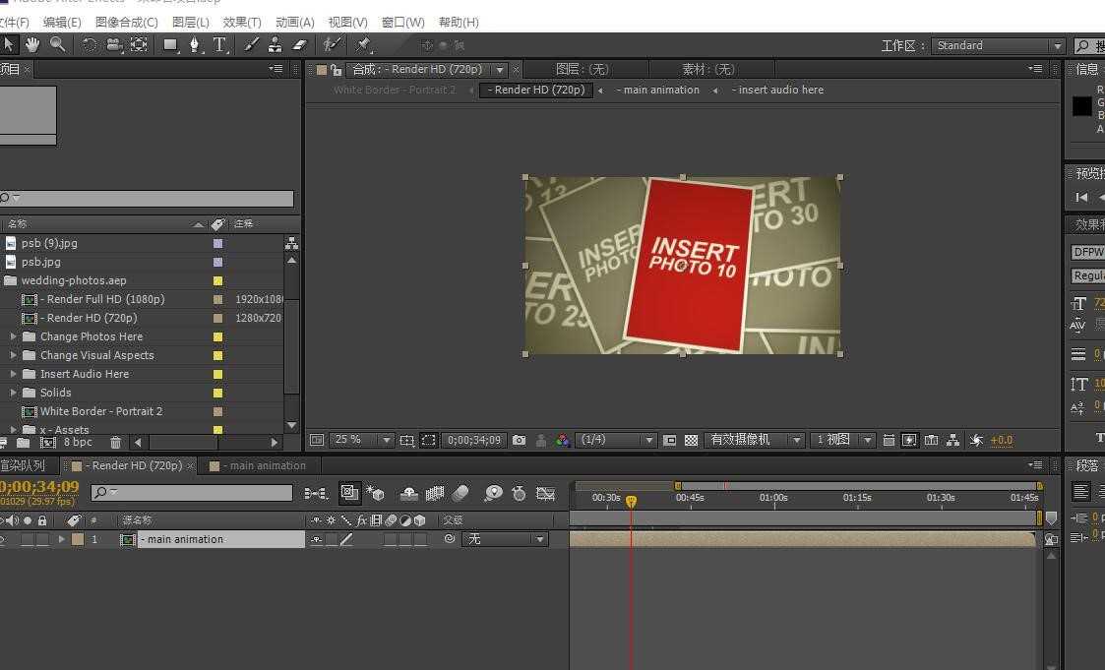Expand the Change Photos Here folder
Image resolution: width=1105 pixels, height=670 pixels.
coord(14,336)
